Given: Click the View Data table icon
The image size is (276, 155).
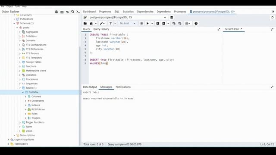Looking at the screenshot, I should pos(62,12).
